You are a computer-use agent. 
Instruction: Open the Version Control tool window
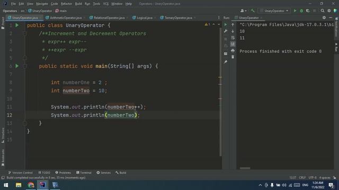(x=20, y=173)
